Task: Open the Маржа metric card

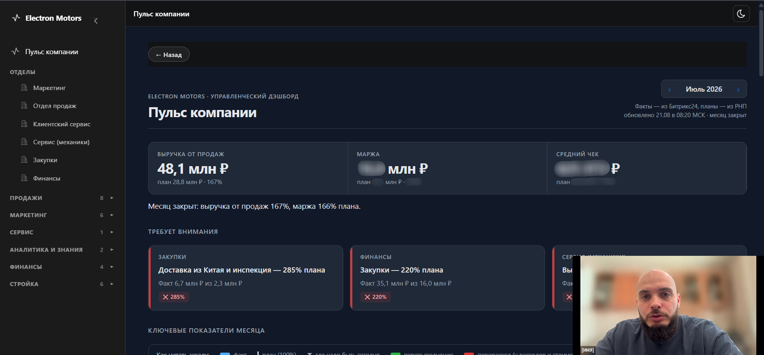Action: pos(447,168)
